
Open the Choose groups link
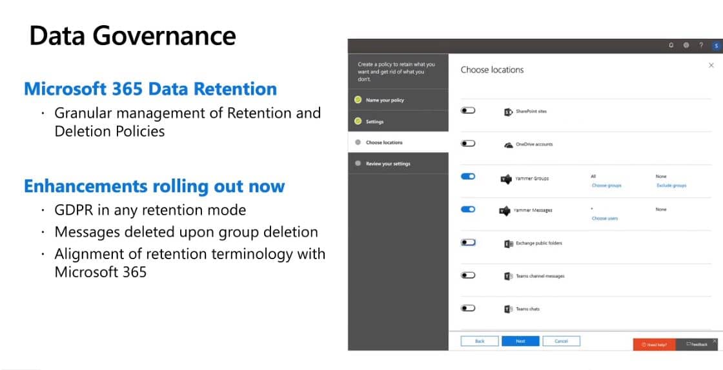[606, 186]
